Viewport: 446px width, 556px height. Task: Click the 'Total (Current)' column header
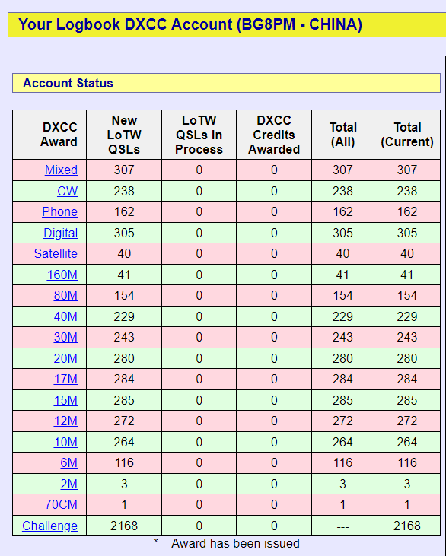(x=407, y=135)
